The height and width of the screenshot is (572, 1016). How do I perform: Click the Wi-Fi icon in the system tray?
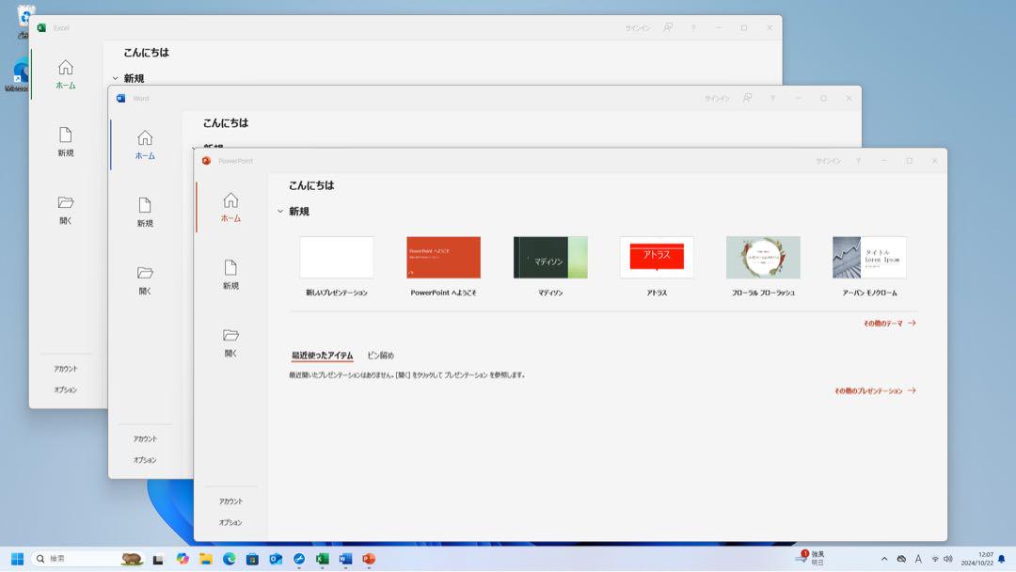935,559
